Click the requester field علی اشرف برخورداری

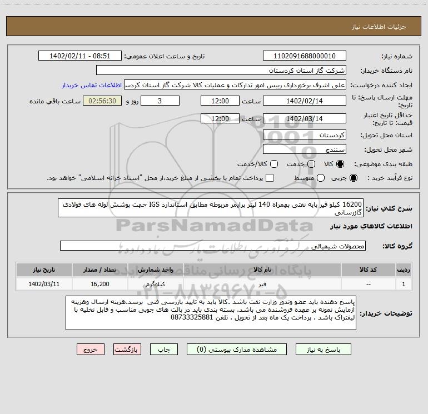tap(235, 85)
